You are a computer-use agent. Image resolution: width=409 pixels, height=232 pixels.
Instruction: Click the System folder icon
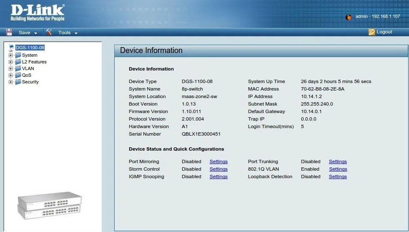pos(18,55)
